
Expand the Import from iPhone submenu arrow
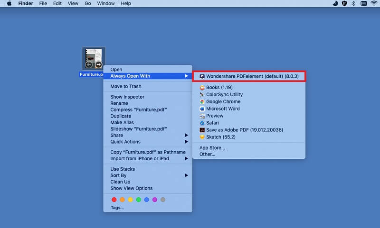186,159
